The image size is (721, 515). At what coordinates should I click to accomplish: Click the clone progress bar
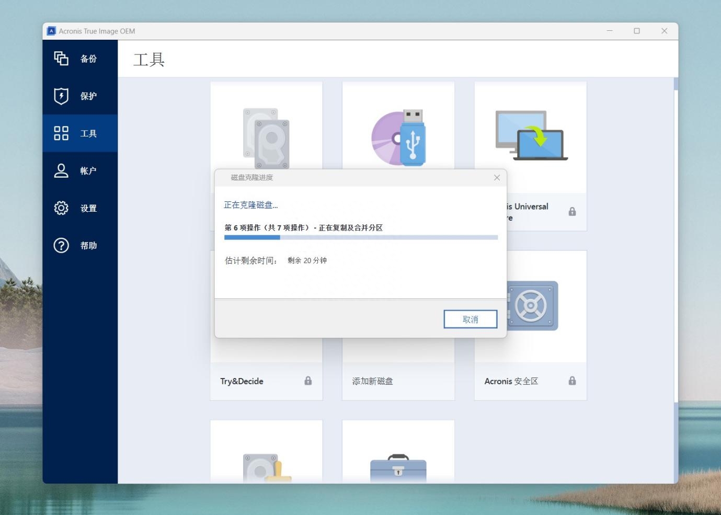pos(361,237)
